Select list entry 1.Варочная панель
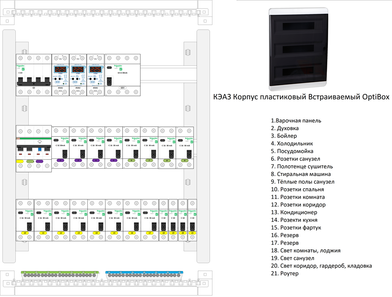The image size is (392, 297). [296, 121]
